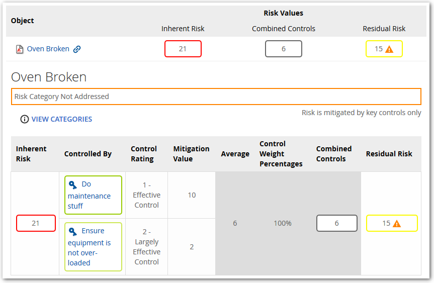434x283 pixels.
Task: Click the Controlled By column header
Action: tap(88, 154)
